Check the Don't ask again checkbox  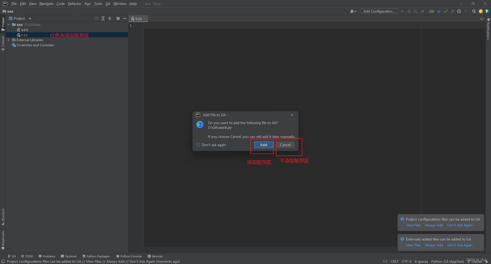pos(198,145)
